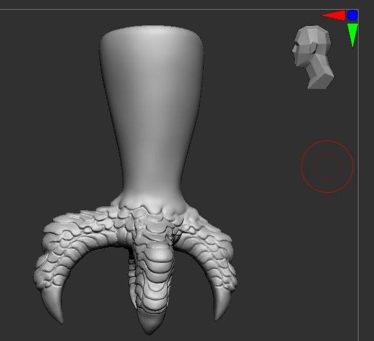Click the head-shaped camera view thumbnail
374x341 pixels.
313,57
